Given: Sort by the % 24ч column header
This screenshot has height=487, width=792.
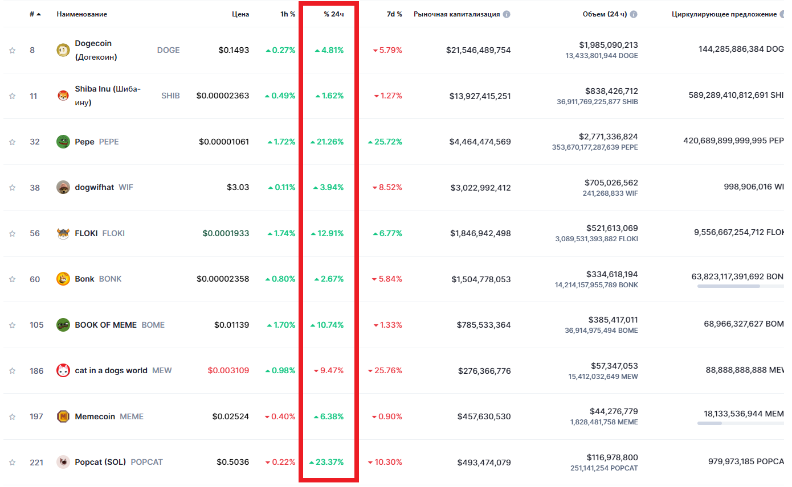Looking at the screenshot, I should tap(333, 14).
